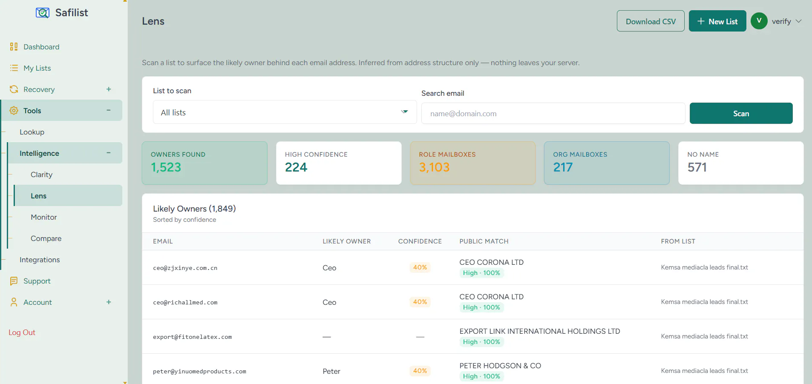Click the Account person icon

[x=14, y=302]
